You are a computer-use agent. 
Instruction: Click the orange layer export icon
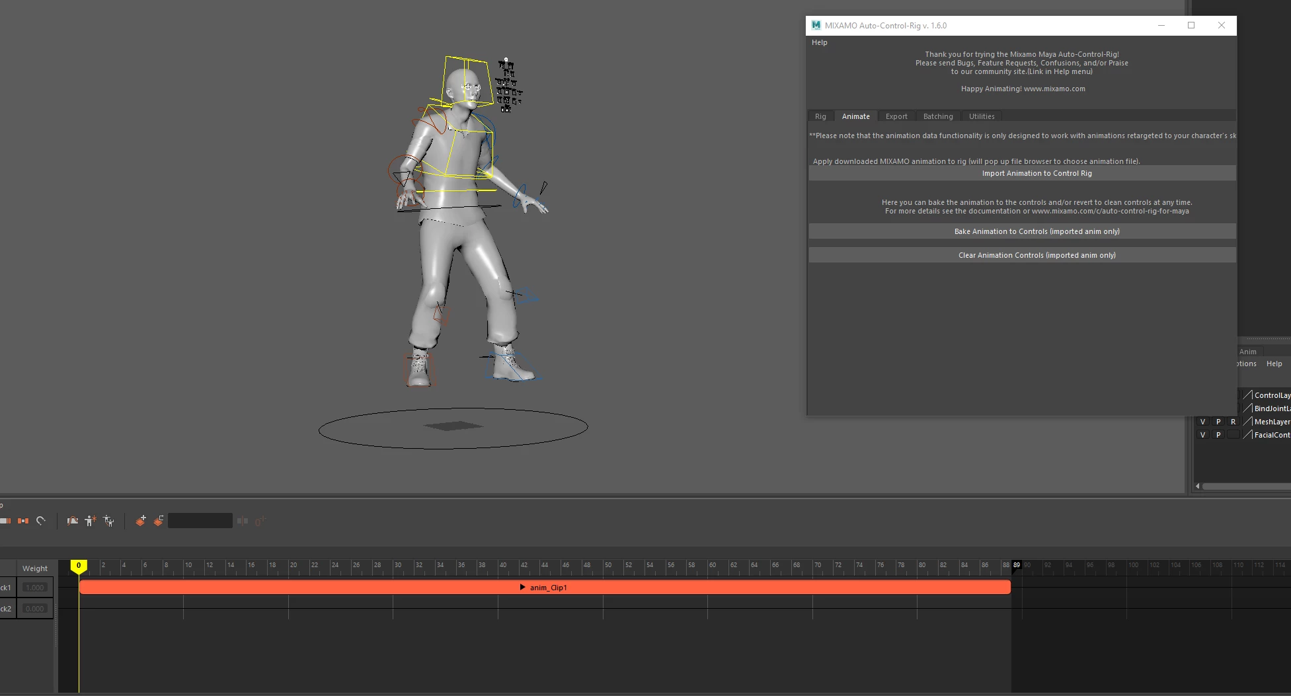click(x=159, y=521)
